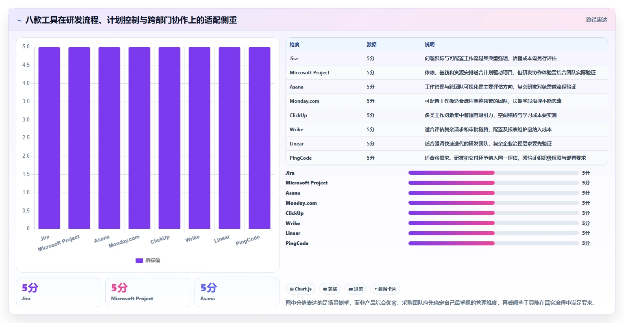Click the 数据 column header
Screen dimensions: 624x323
372,45
